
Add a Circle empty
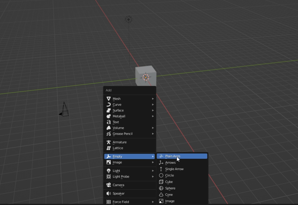pos(182,175)
